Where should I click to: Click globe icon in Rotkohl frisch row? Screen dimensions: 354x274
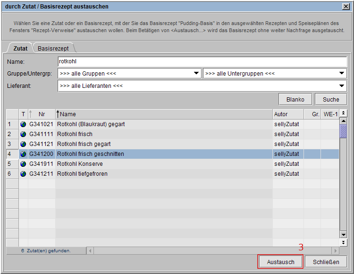pyautogui.click(x=23, y=134)
